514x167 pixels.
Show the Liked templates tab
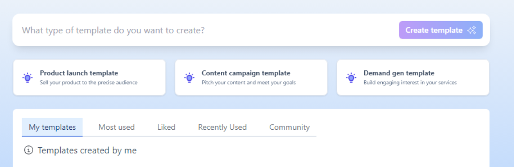[166, 127]
